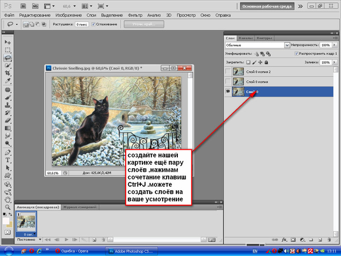The width and height of the screenshot is (341, 256).
Task: Enable lock image pixels brush icon
Action: (x=254, y=62)
